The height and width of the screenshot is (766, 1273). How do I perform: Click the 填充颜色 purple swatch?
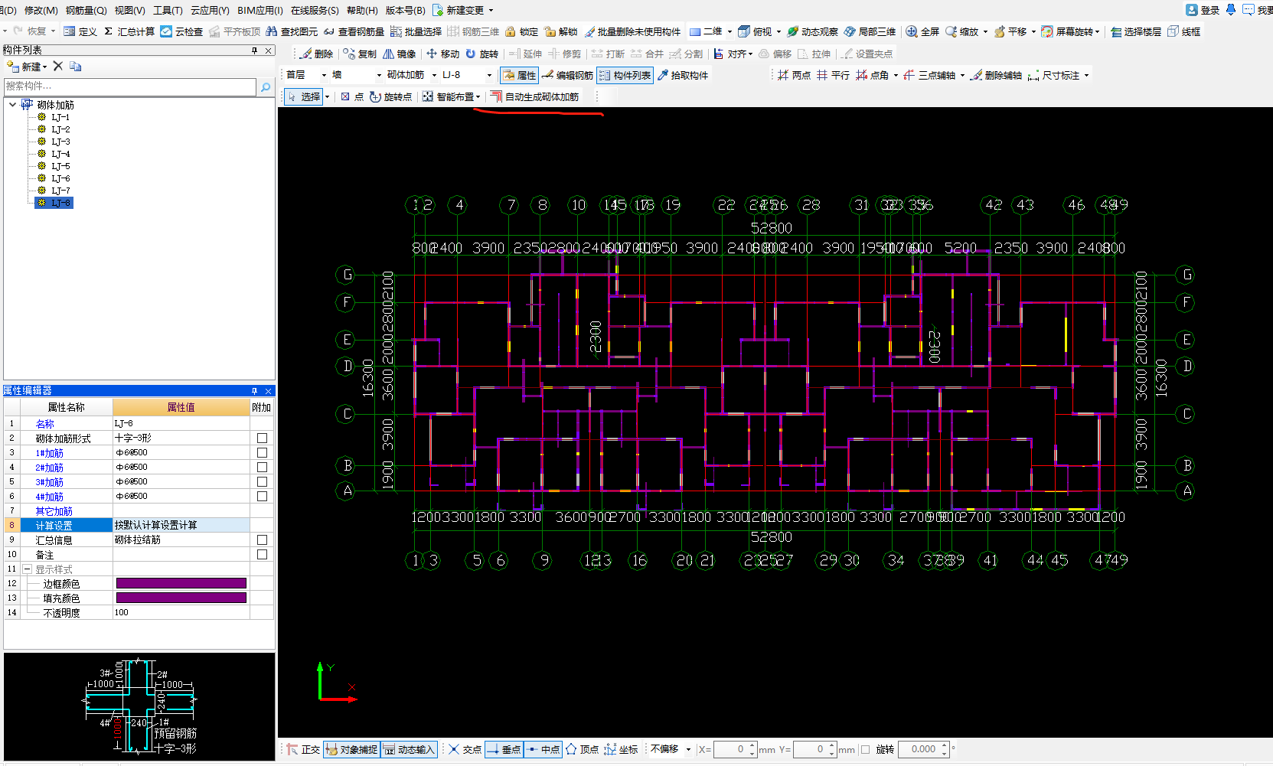pos(181,598)
